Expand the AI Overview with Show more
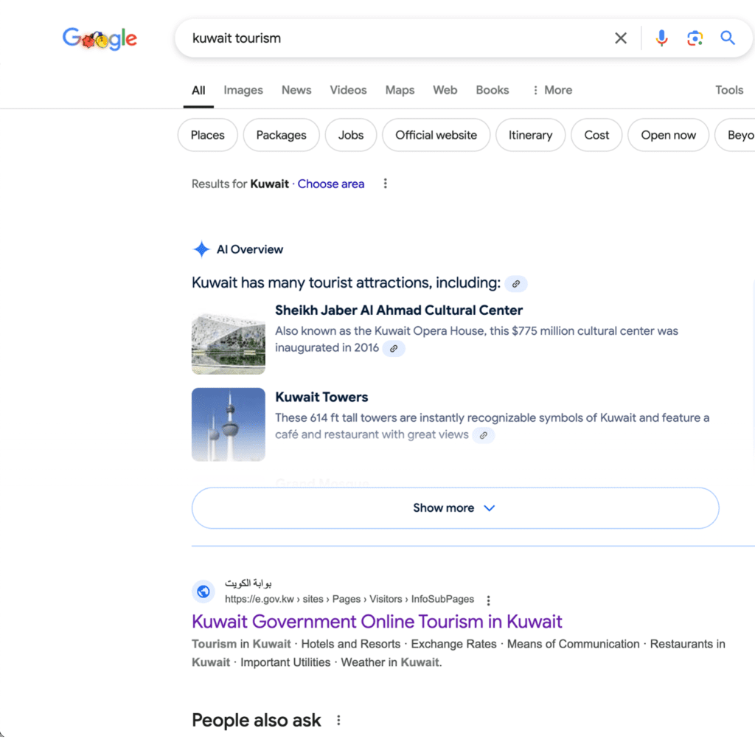The height and width of the screenshot is (739, 755). point(455,507)
